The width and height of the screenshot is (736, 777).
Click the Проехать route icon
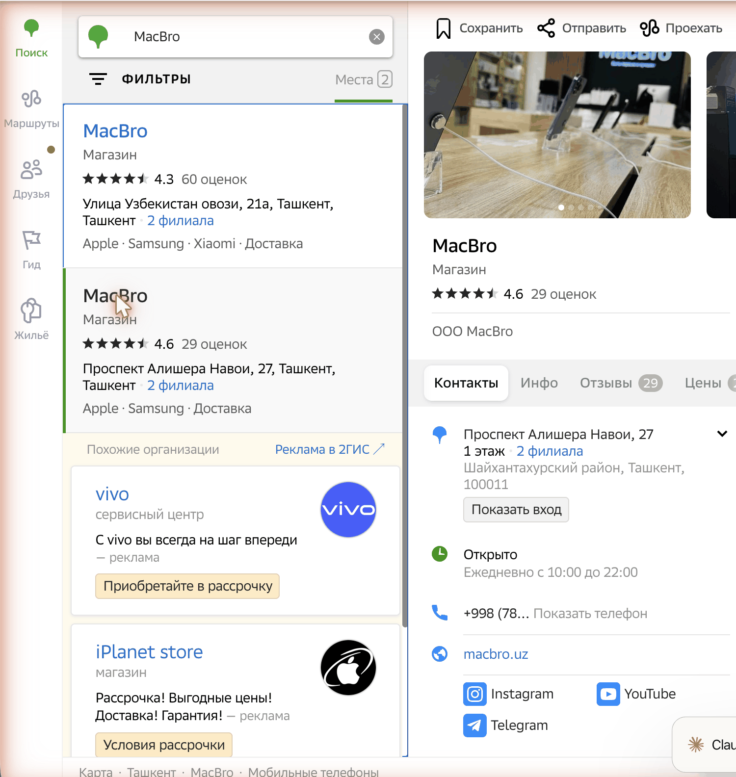tap(649, 28)
